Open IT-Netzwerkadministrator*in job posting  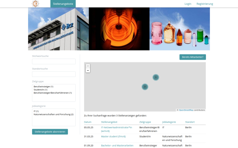coord(116,129)
